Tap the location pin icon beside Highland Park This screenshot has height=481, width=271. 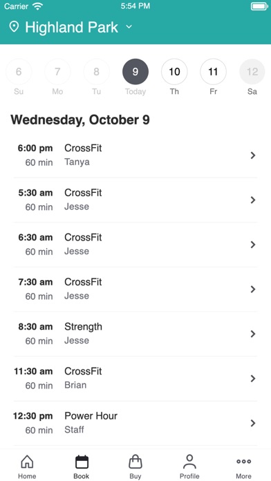[14, 27]
